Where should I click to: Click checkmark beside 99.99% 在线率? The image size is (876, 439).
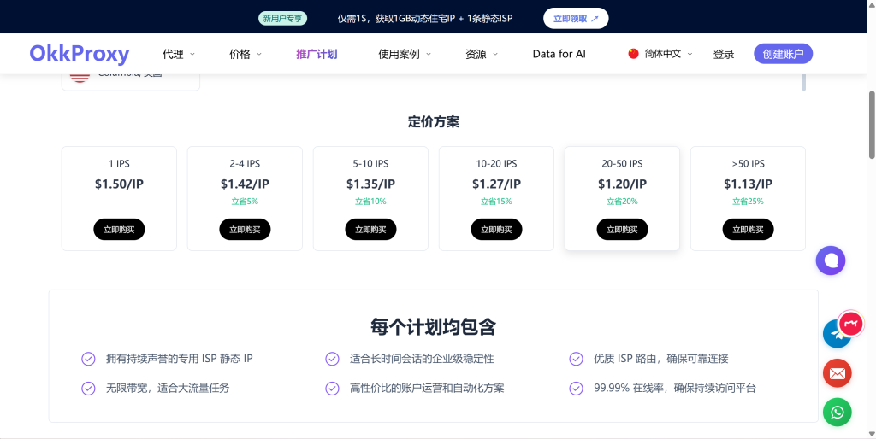(x=576, y=389)
